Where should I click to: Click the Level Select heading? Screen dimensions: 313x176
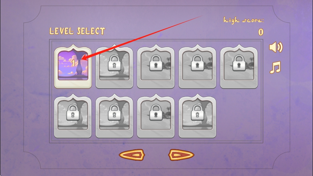[x=77, y=31]
